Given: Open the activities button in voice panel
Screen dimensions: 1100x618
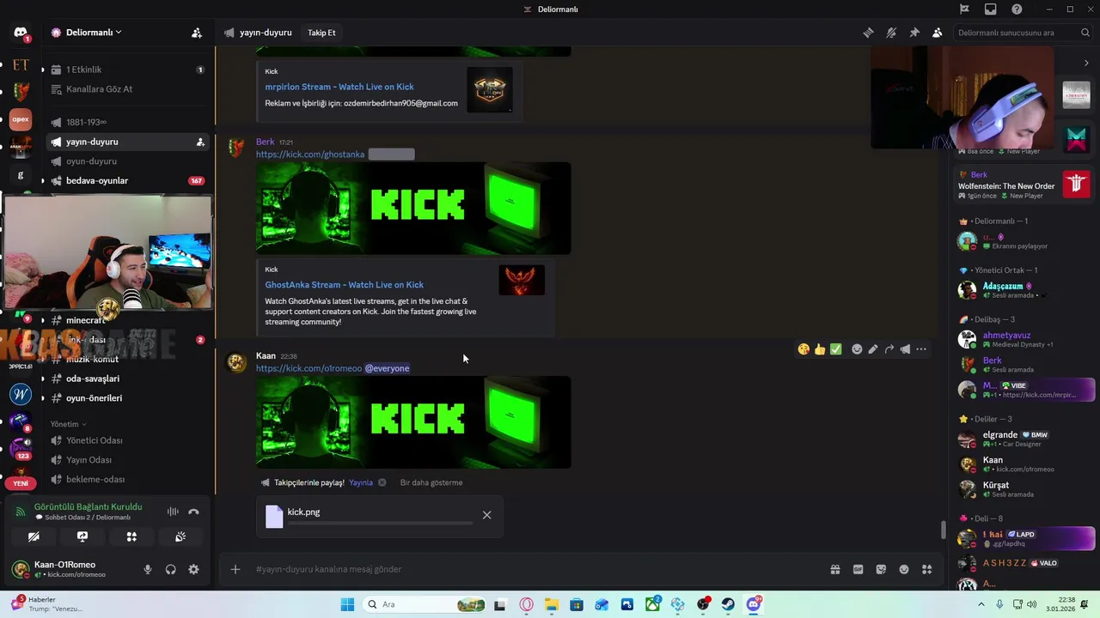Looking at the screenshot, I should pos(131,536).
